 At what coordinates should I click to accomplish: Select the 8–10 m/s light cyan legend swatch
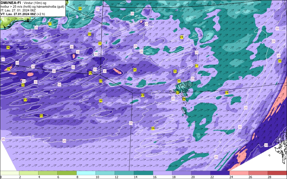tap(86, 173)
